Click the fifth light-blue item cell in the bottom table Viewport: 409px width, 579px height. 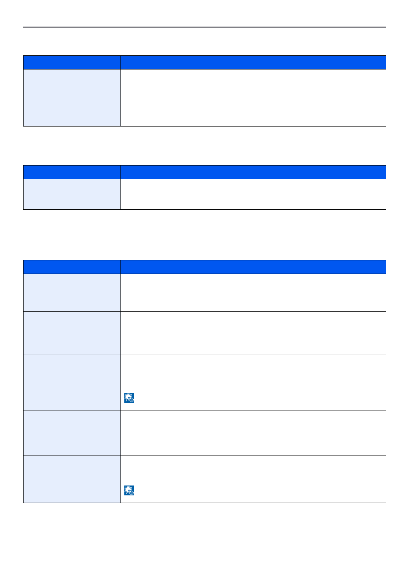click(72, 433)
